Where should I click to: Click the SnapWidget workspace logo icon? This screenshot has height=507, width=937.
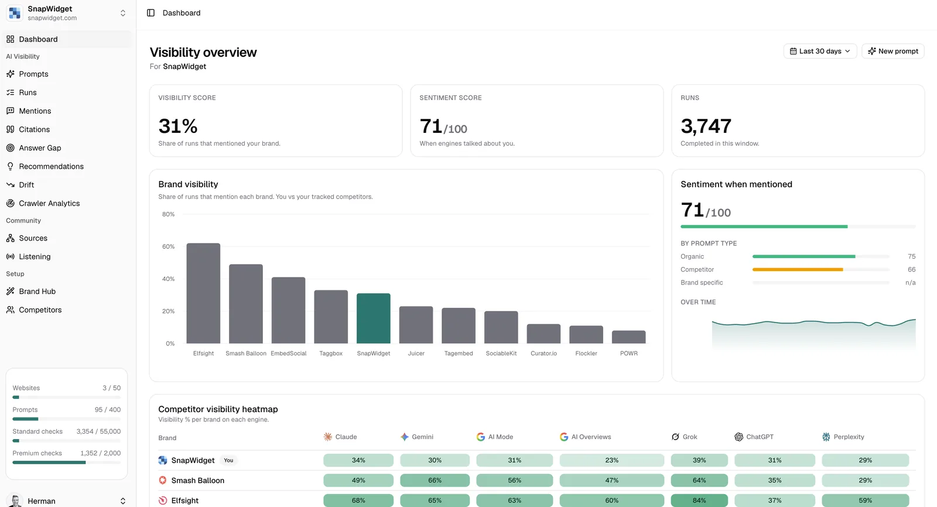(15, 13)
